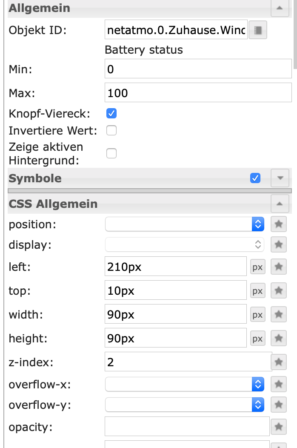Click the Max input field

pos(198,93)
